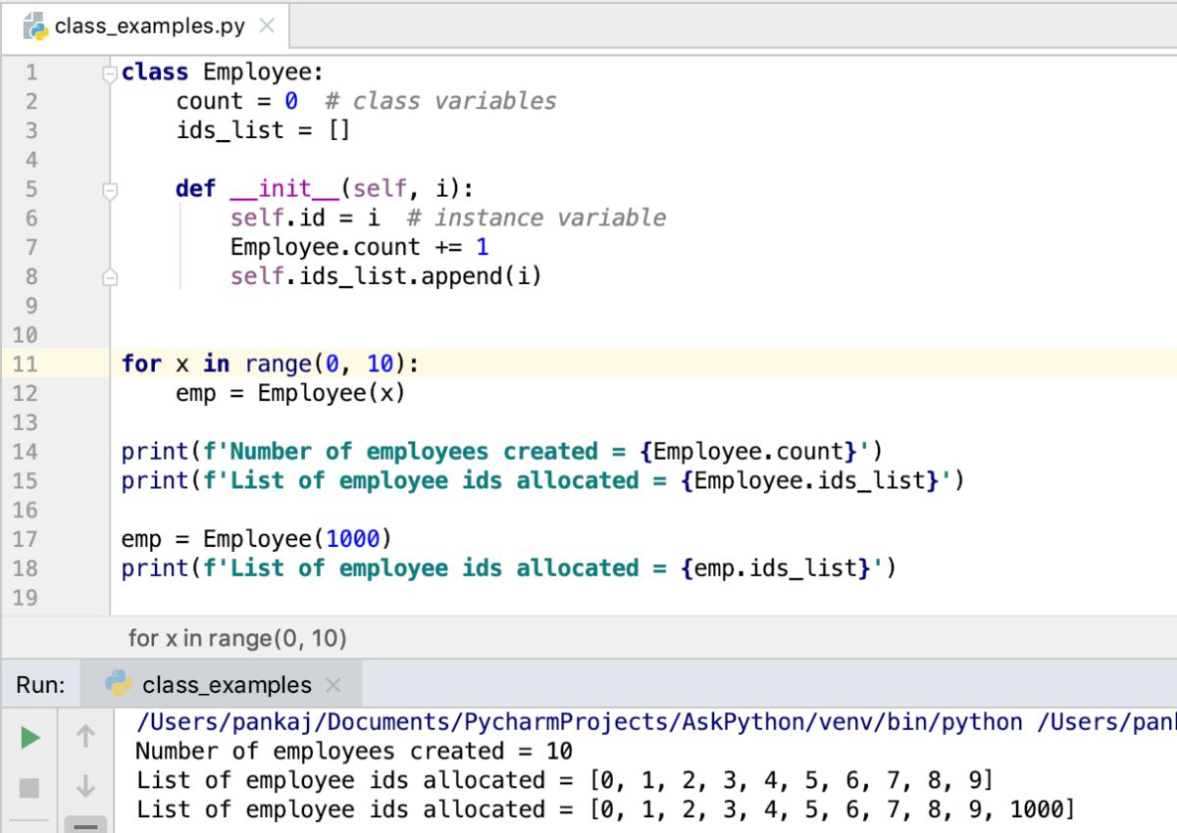Screen dimensions: 1177x833
Task: Click the hide panel icon below the arrow buttons
Action: (85, 826)
